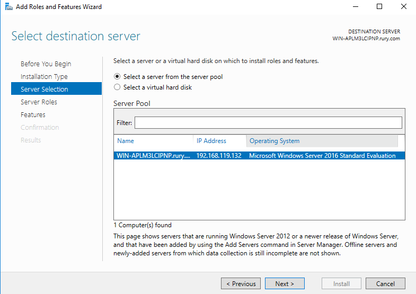Click the 1 Computer(s) found text
Viewport: 416px width, 294px height.
click(x=143, y=225)
